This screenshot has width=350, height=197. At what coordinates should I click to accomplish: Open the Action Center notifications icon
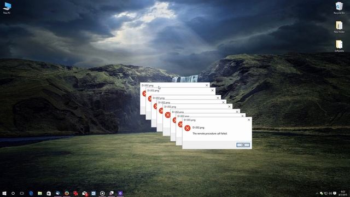[x=335, y=193]
